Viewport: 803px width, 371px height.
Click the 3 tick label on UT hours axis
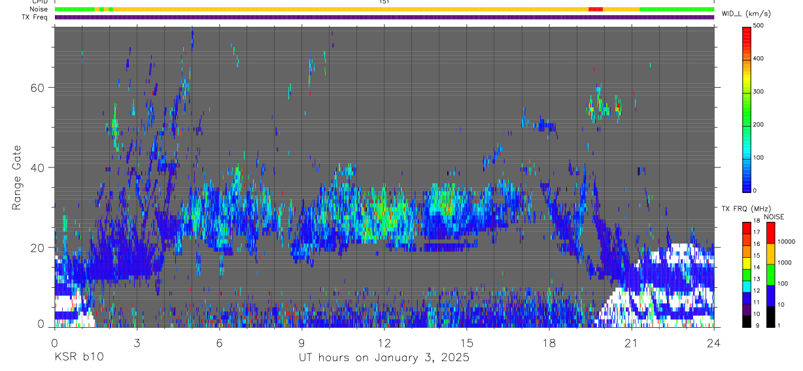point(137,342)
